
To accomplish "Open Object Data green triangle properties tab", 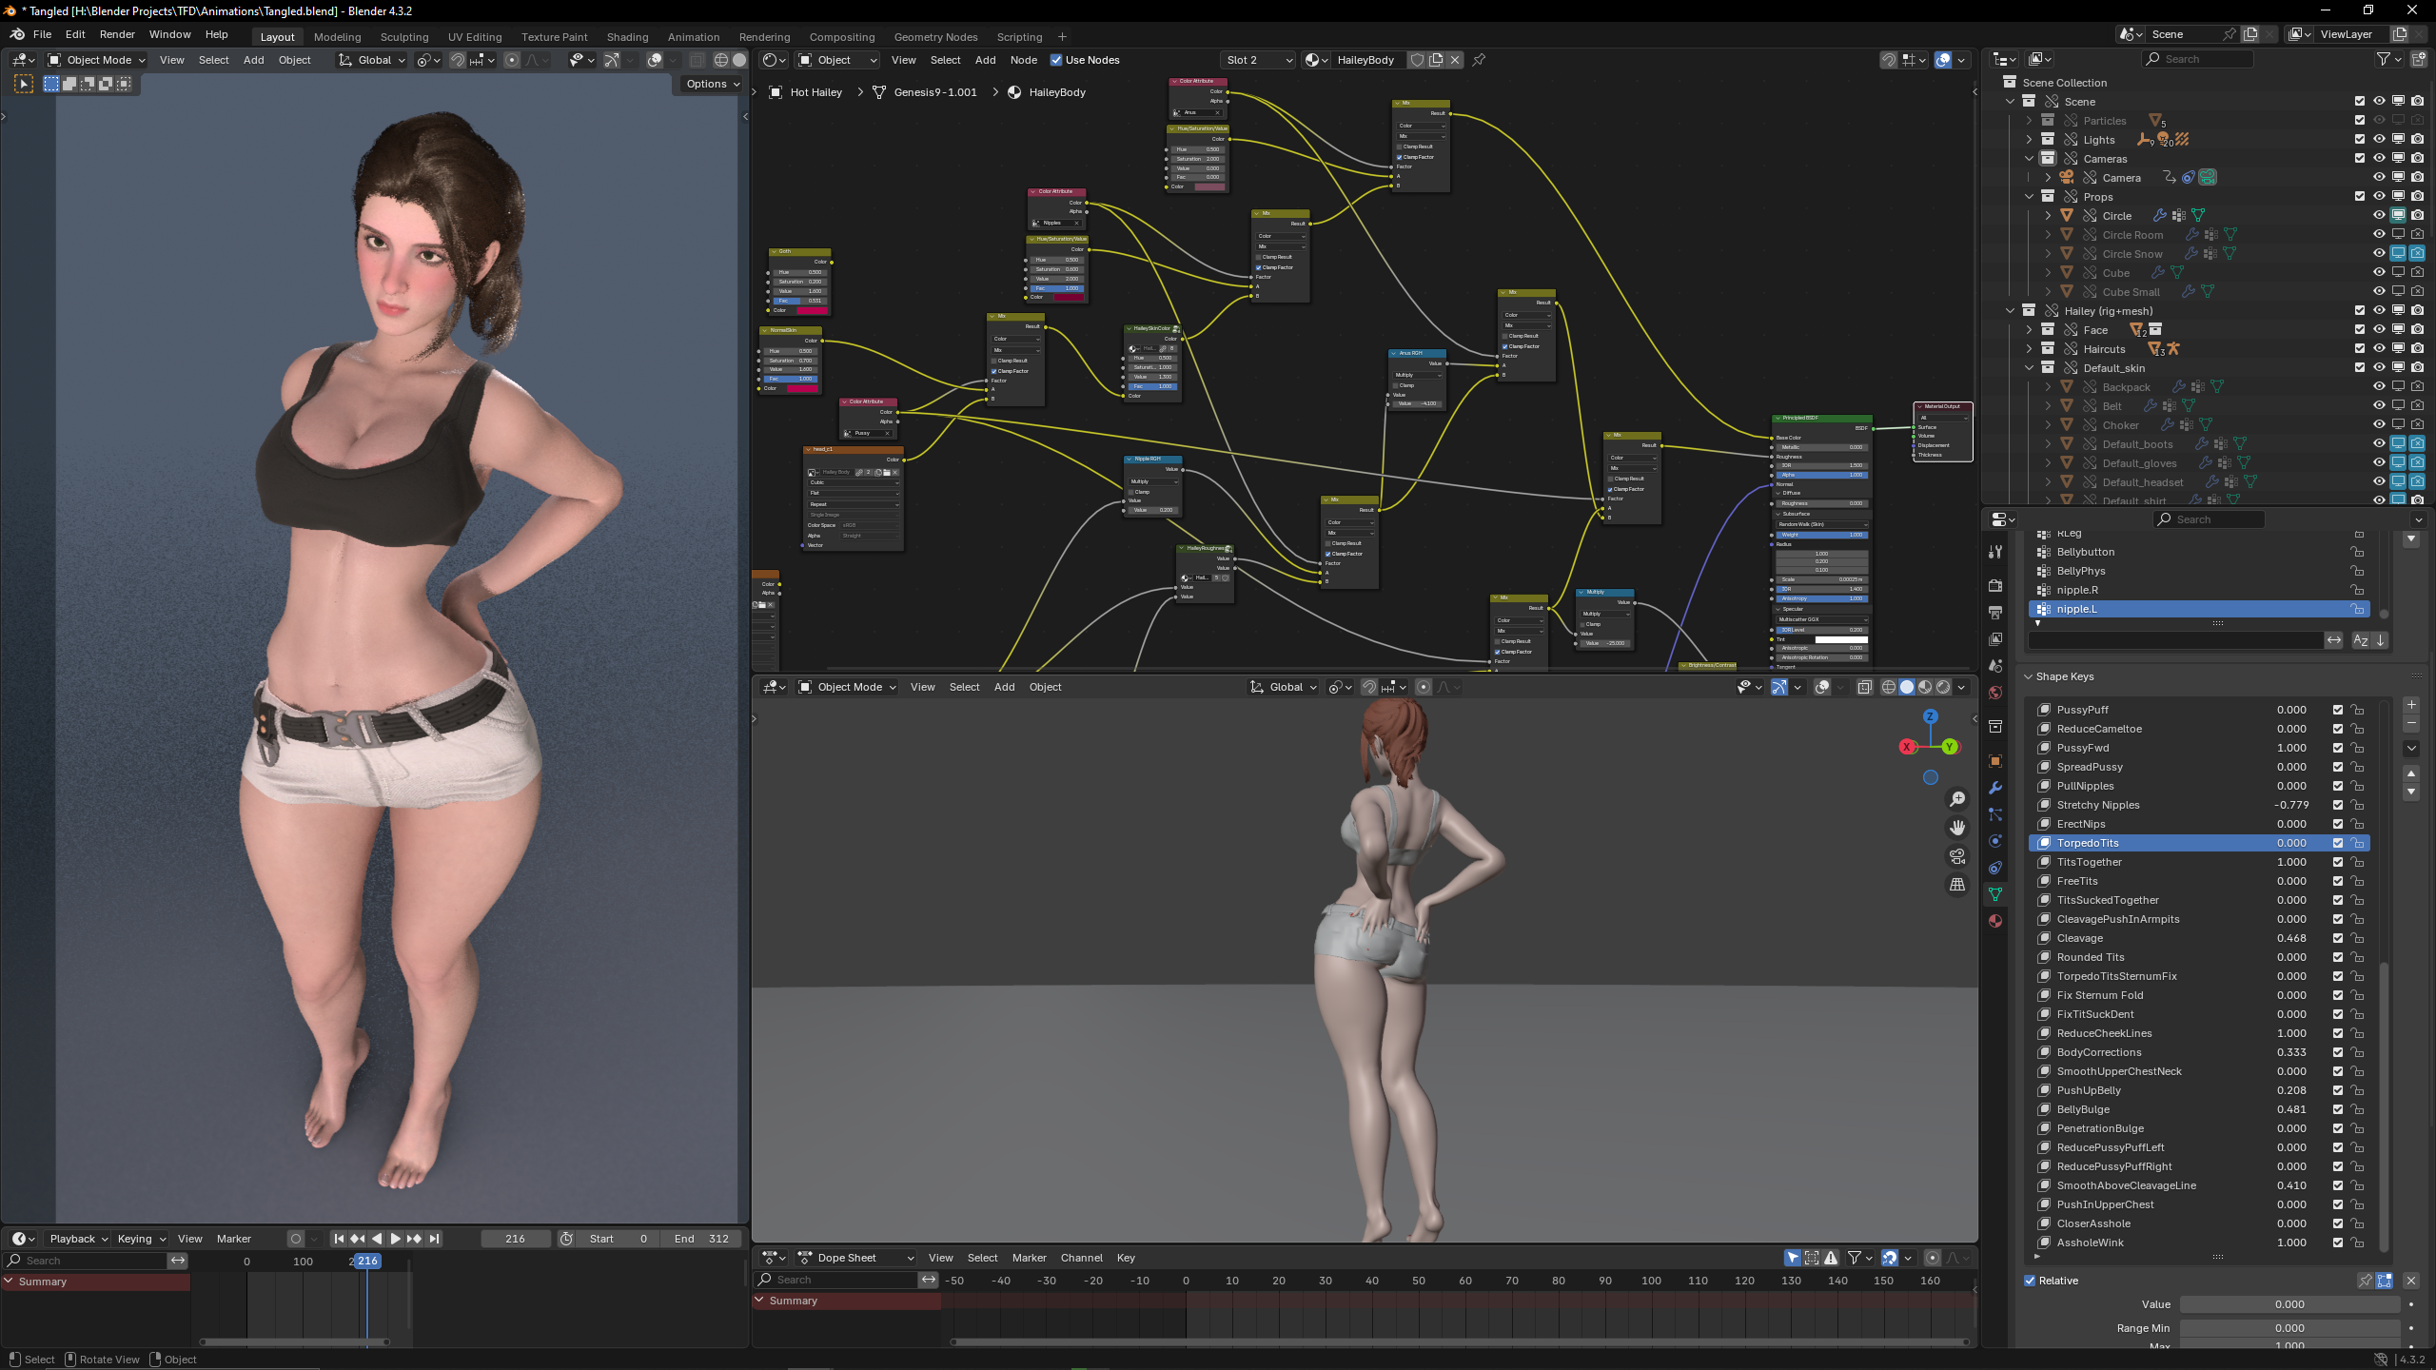I will tap(1995, 894).
